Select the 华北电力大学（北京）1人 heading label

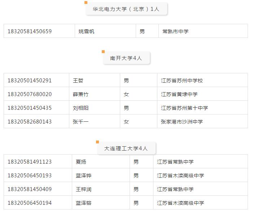[126, 9]
